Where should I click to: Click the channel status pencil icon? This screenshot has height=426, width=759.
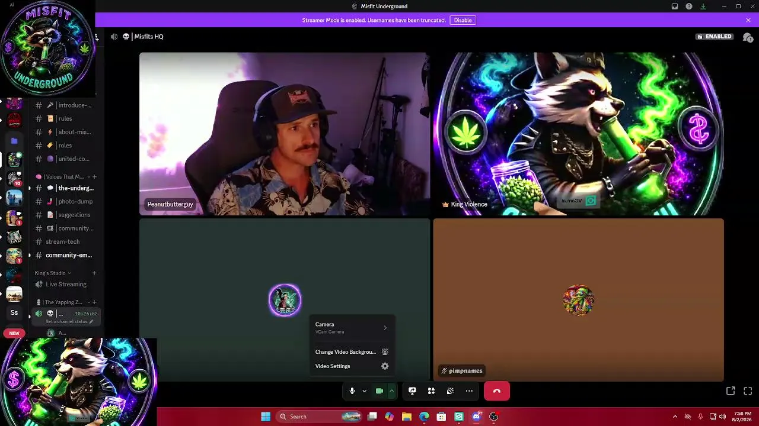point(91,322)
